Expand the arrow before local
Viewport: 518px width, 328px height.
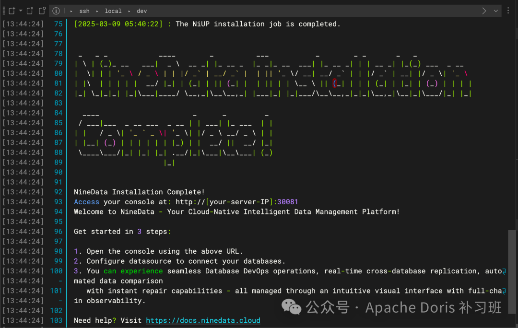click(x=97, y=11)
